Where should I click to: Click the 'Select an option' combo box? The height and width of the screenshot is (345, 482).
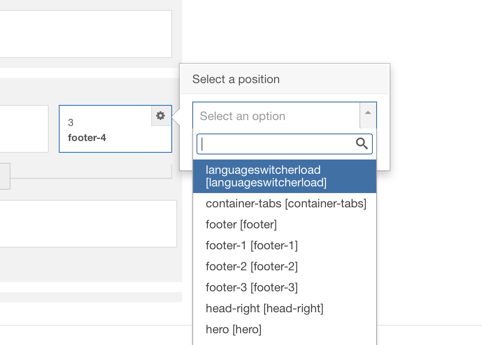pyautogui.click(x=276, y=116)
